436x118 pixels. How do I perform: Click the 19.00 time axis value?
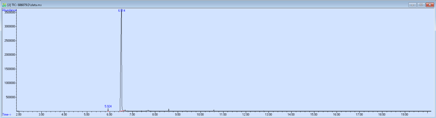tap(405, 114)
